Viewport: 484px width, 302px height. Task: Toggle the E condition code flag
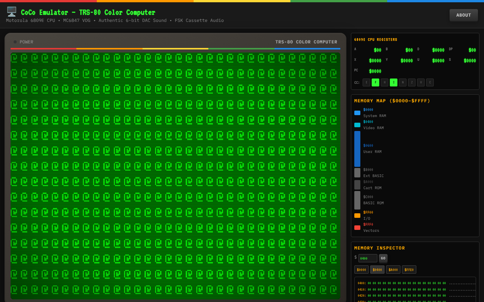(x=366, y=83)
